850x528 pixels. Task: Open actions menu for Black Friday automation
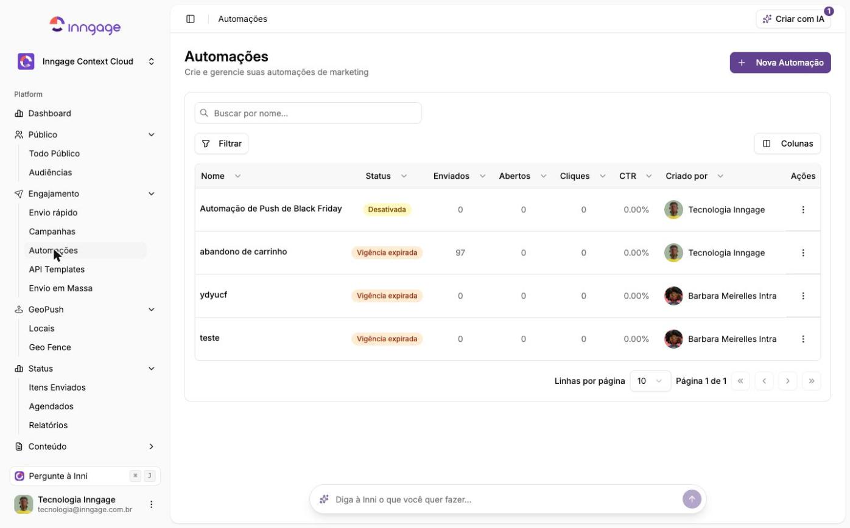click(x=803, y=209)
